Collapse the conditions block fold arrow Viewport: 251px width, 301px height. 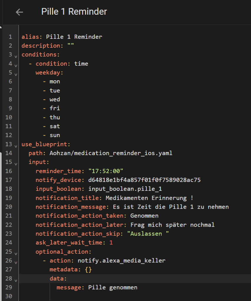click(x=16, y=56)
